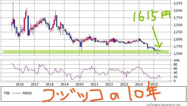Select the 2022 axis label
Viewport: 187px width, 106px height.
point(109,84)
